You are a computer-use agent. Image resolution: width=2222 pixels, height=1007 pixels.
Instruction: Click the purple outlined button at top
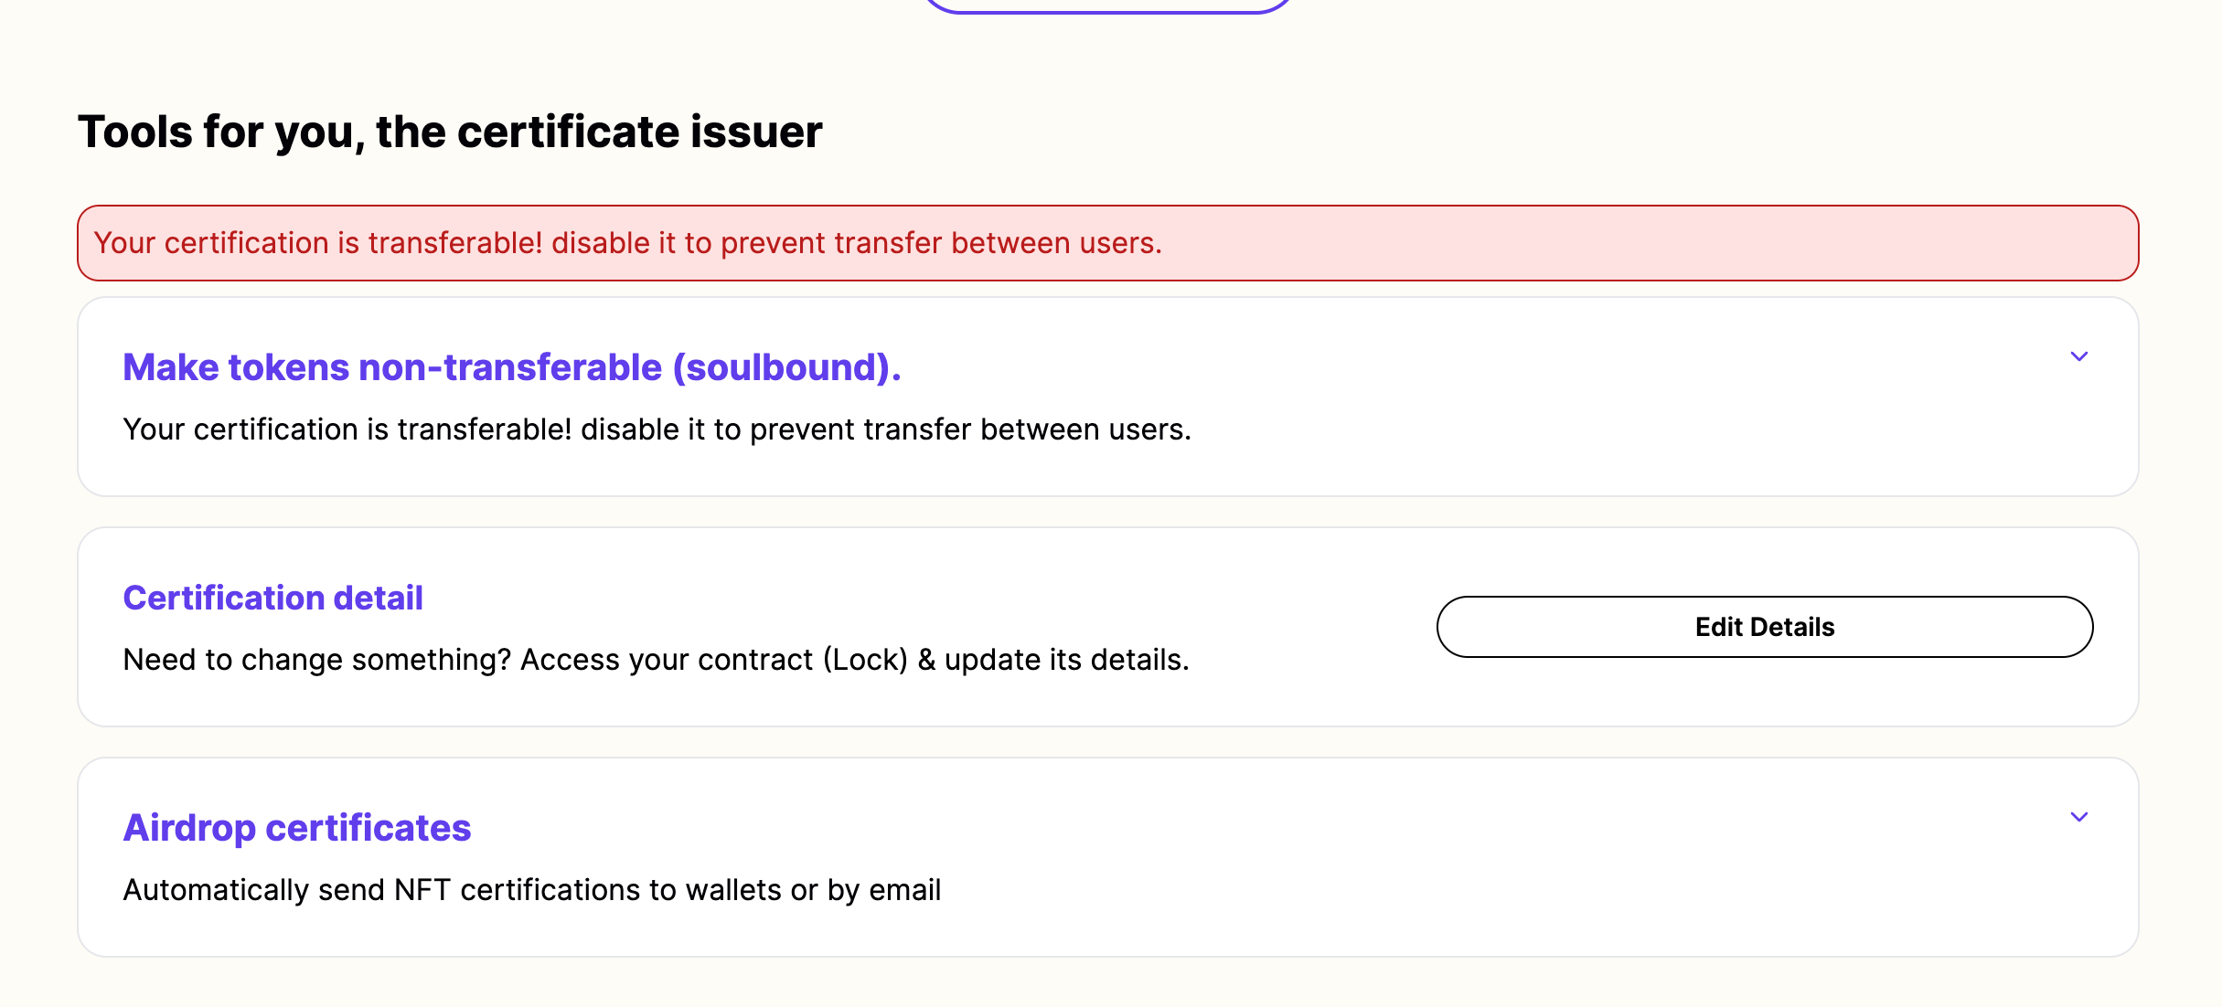click(x=1107, y=6)
